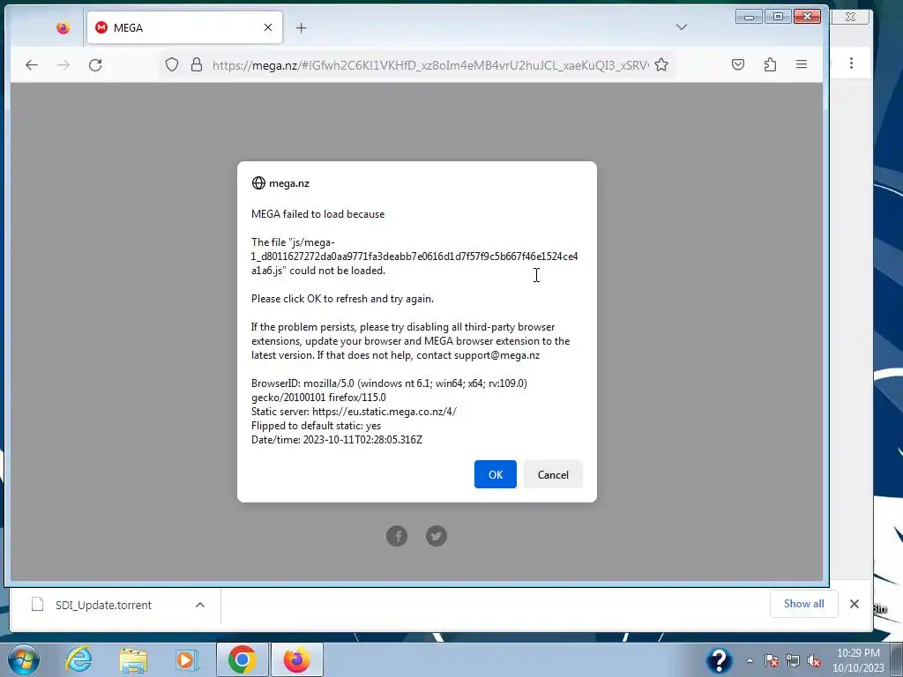Open SDI_Update.torrent download item
The image size is (903, 677).
click(102, 605)
